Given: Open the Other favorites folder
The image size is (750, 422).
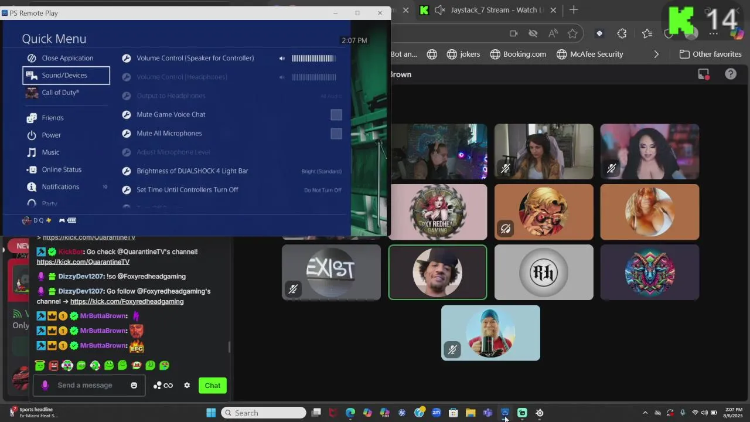Looking at the screenshot, I should coord(711,54).
